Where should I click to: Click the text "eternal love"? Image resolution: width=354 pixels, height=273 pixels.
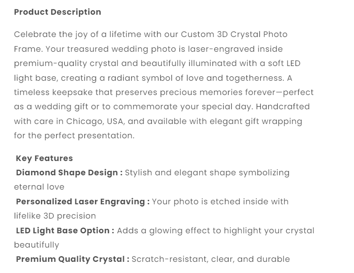click(x=39, y=187)
